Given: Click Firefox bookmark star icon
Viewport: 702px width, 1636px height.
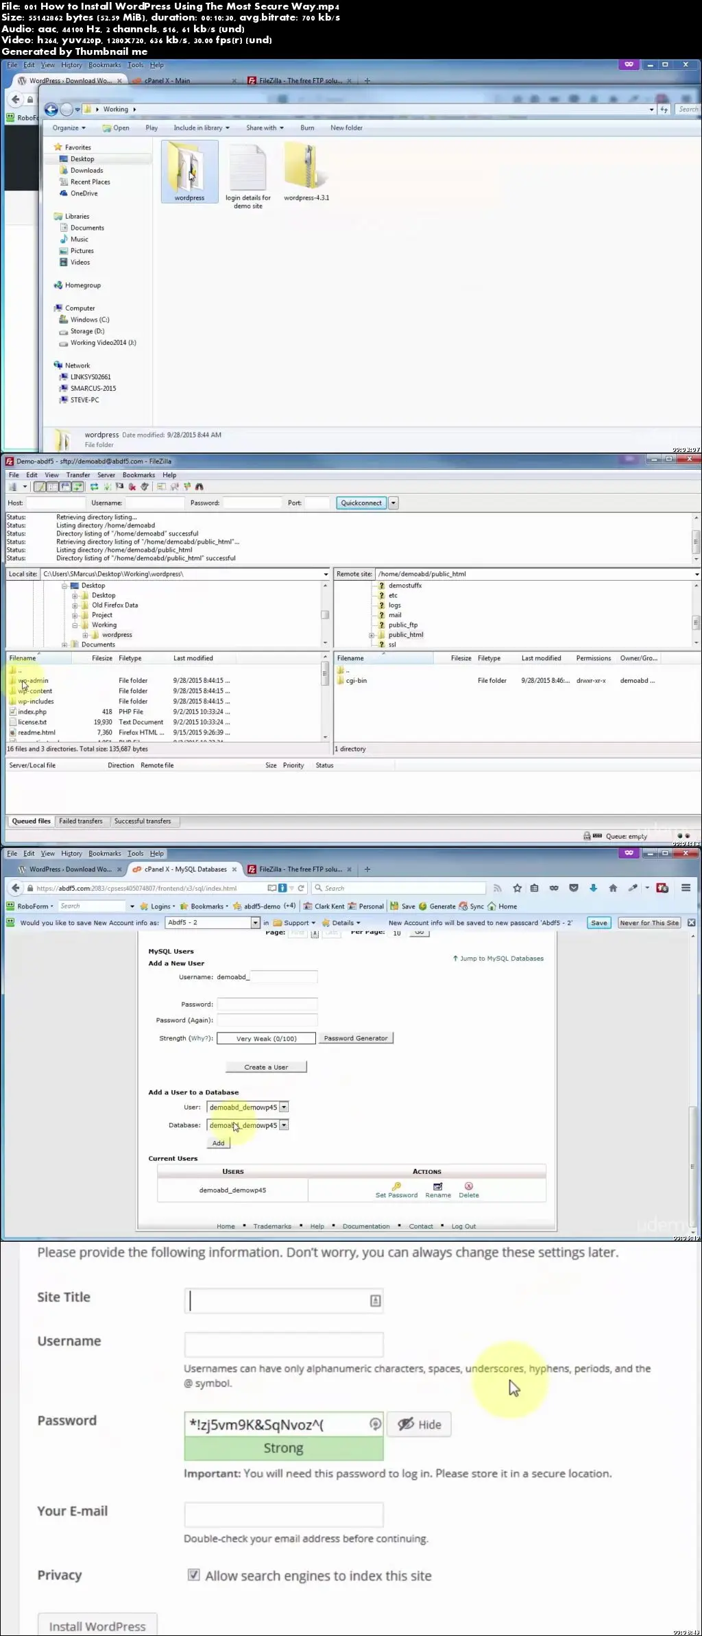Looking at the screenshot, I should [517, 888].
